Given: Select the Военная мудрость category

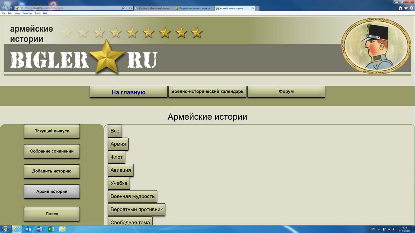Looking at the screenshot, I should tap(133, 196).
